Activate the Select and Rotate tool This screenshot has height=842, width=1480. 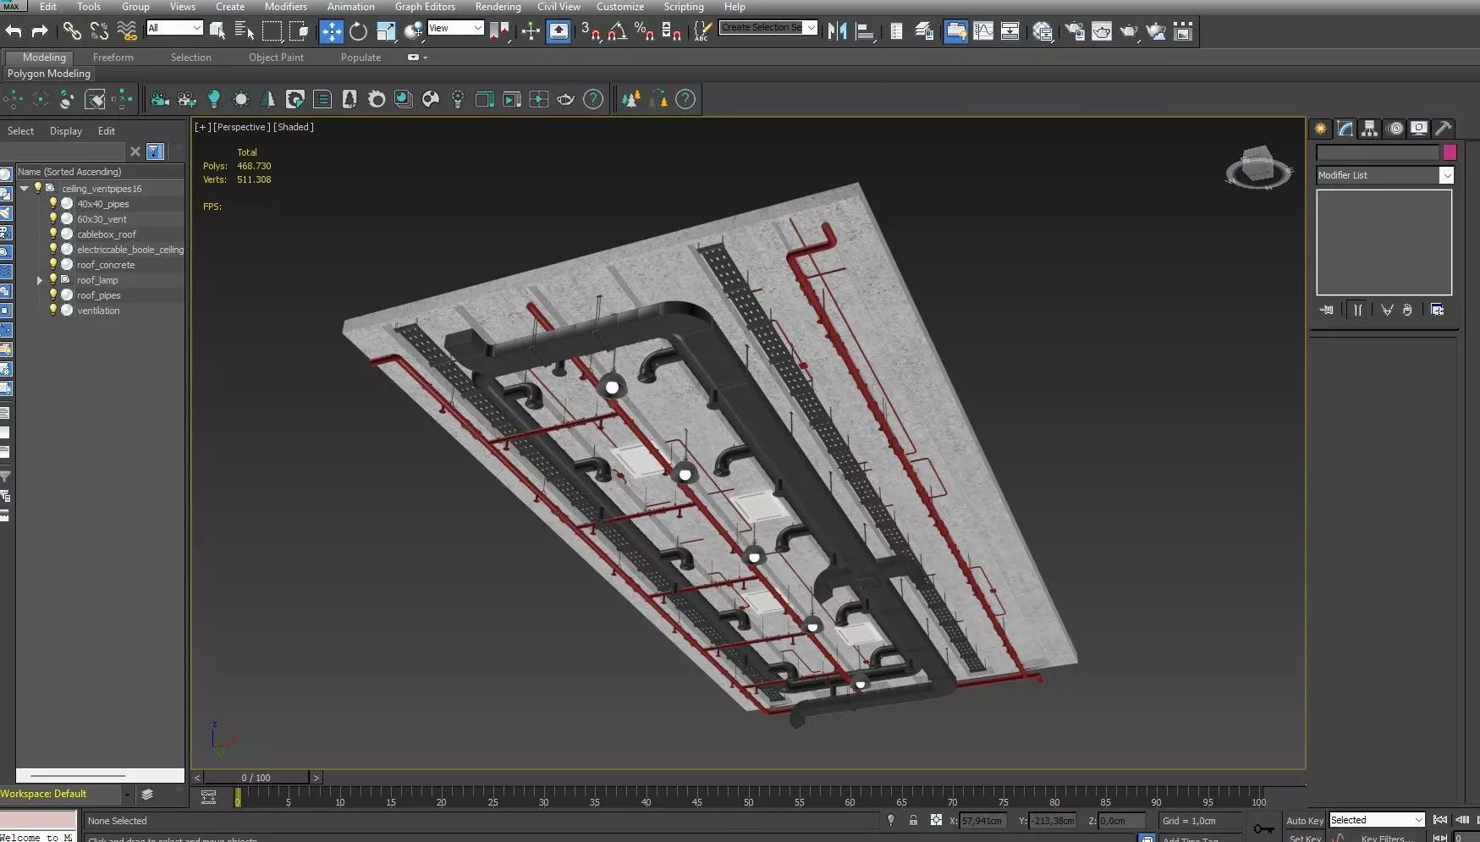pos(358,31)
